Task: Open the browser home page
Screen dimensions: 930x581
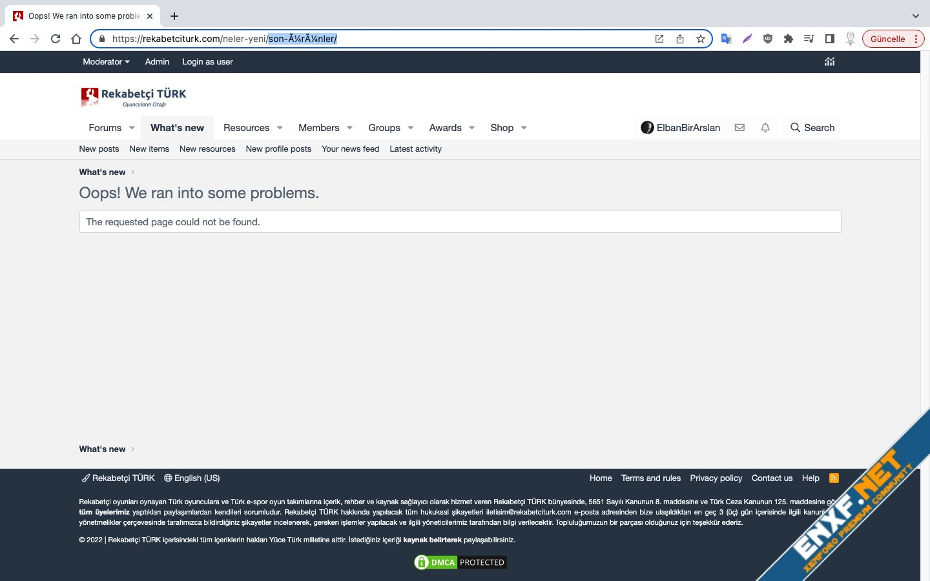Action: (x=76, y=39)
